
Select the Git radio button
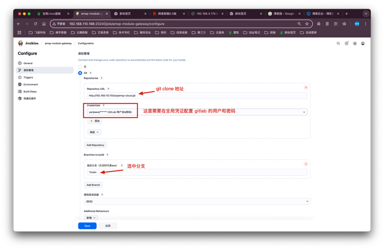[80, 73]
